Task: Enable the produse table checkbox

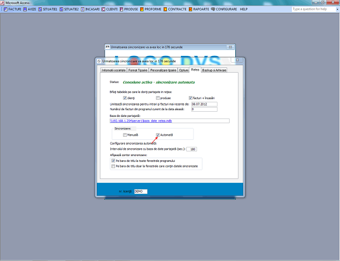Action: (158, 98)
